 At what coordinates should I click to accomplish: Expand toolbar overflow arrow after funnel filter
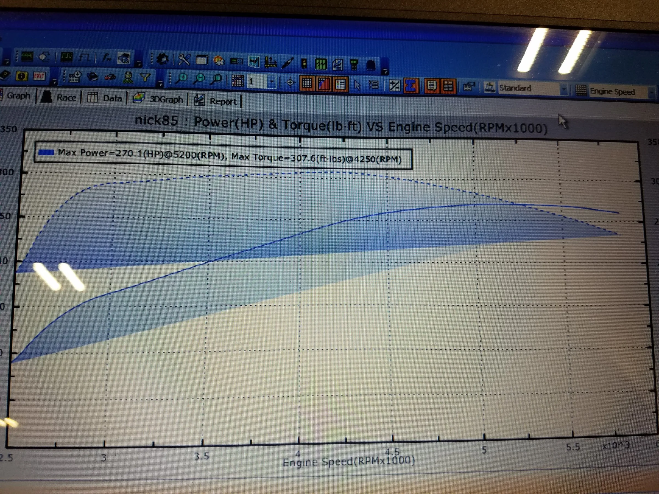(160, 84)
